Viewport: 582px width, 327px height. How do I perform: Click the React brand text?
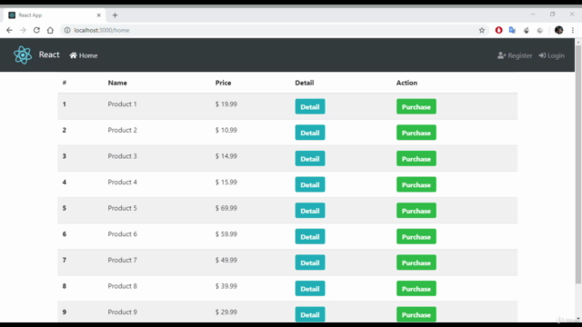click(x=49, y=54)
